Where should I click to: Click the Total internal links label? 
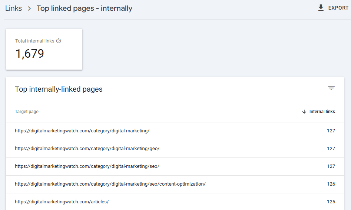click(x=35, y=41)
